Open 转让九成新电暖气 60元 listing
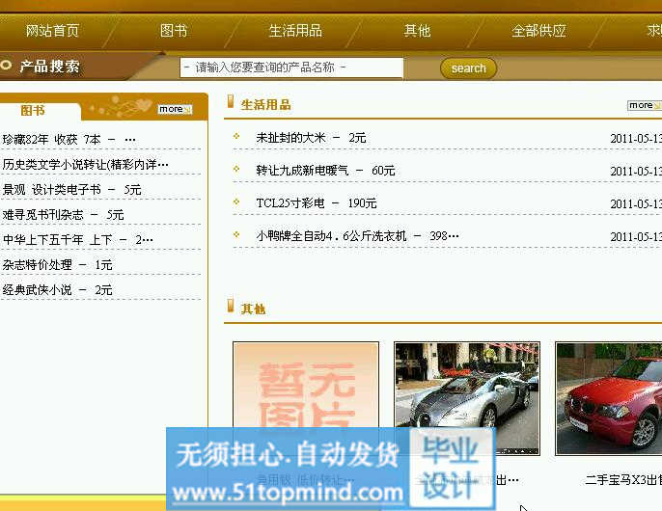This screenshot has height=511, width=662. [325, 170]
